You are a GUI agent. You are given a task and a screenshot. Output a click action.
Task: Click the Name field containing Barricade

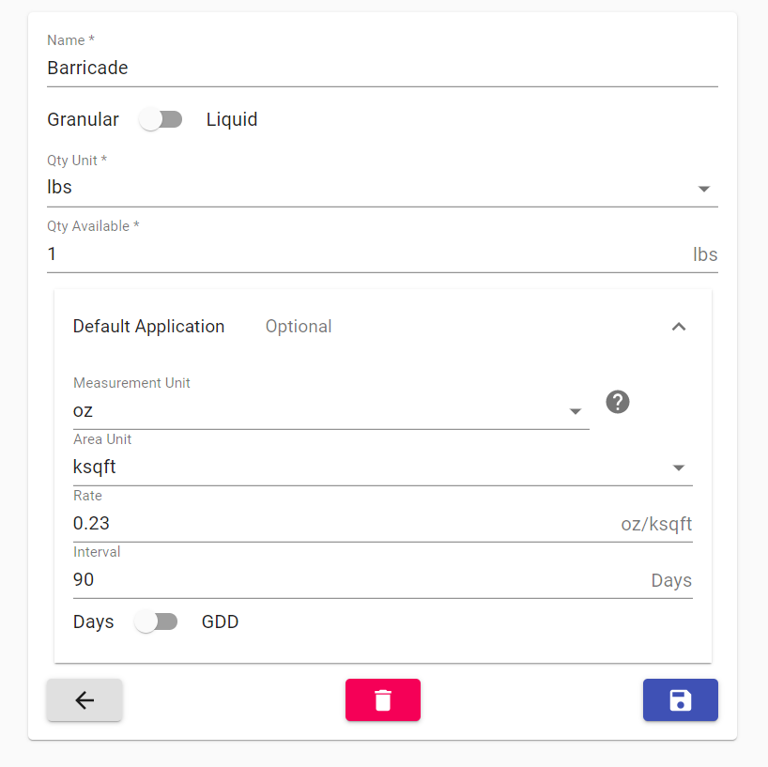tap(382, 69)
